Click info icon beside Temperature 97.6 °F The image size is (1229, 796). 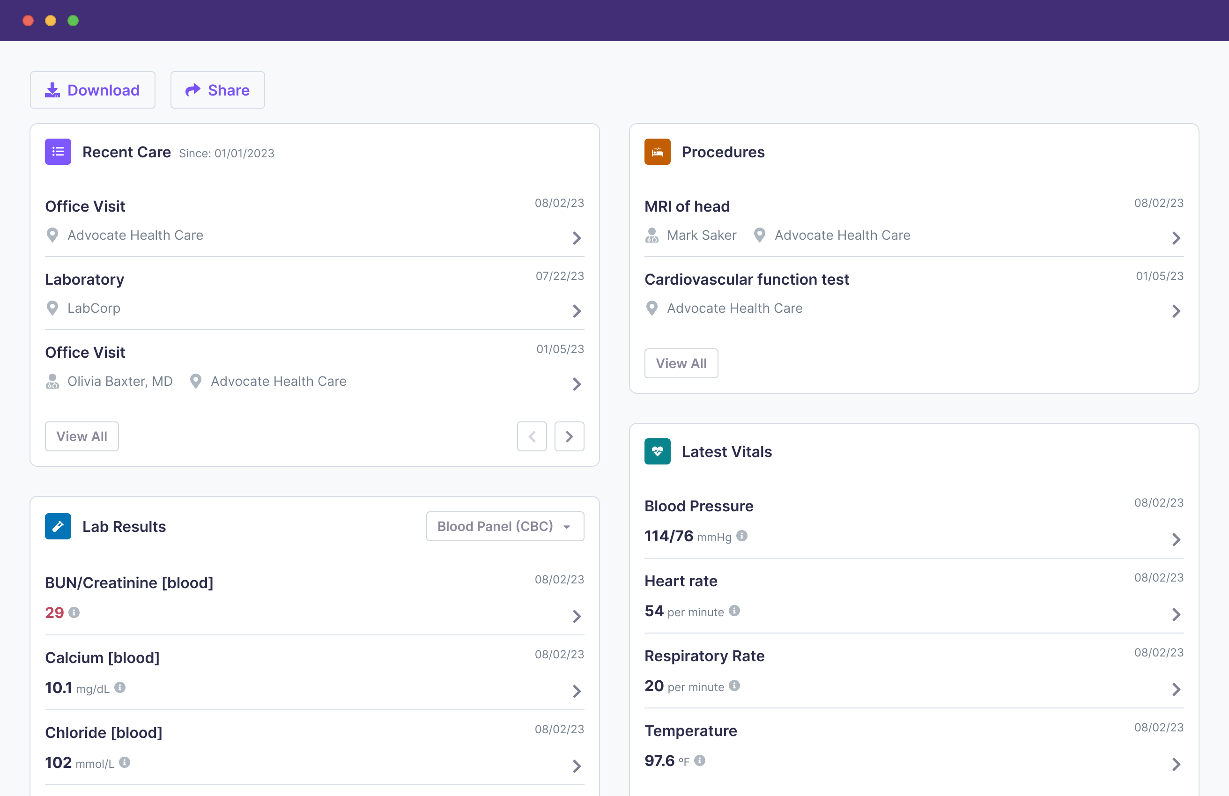pyautogui.click(x=700, y=760)
